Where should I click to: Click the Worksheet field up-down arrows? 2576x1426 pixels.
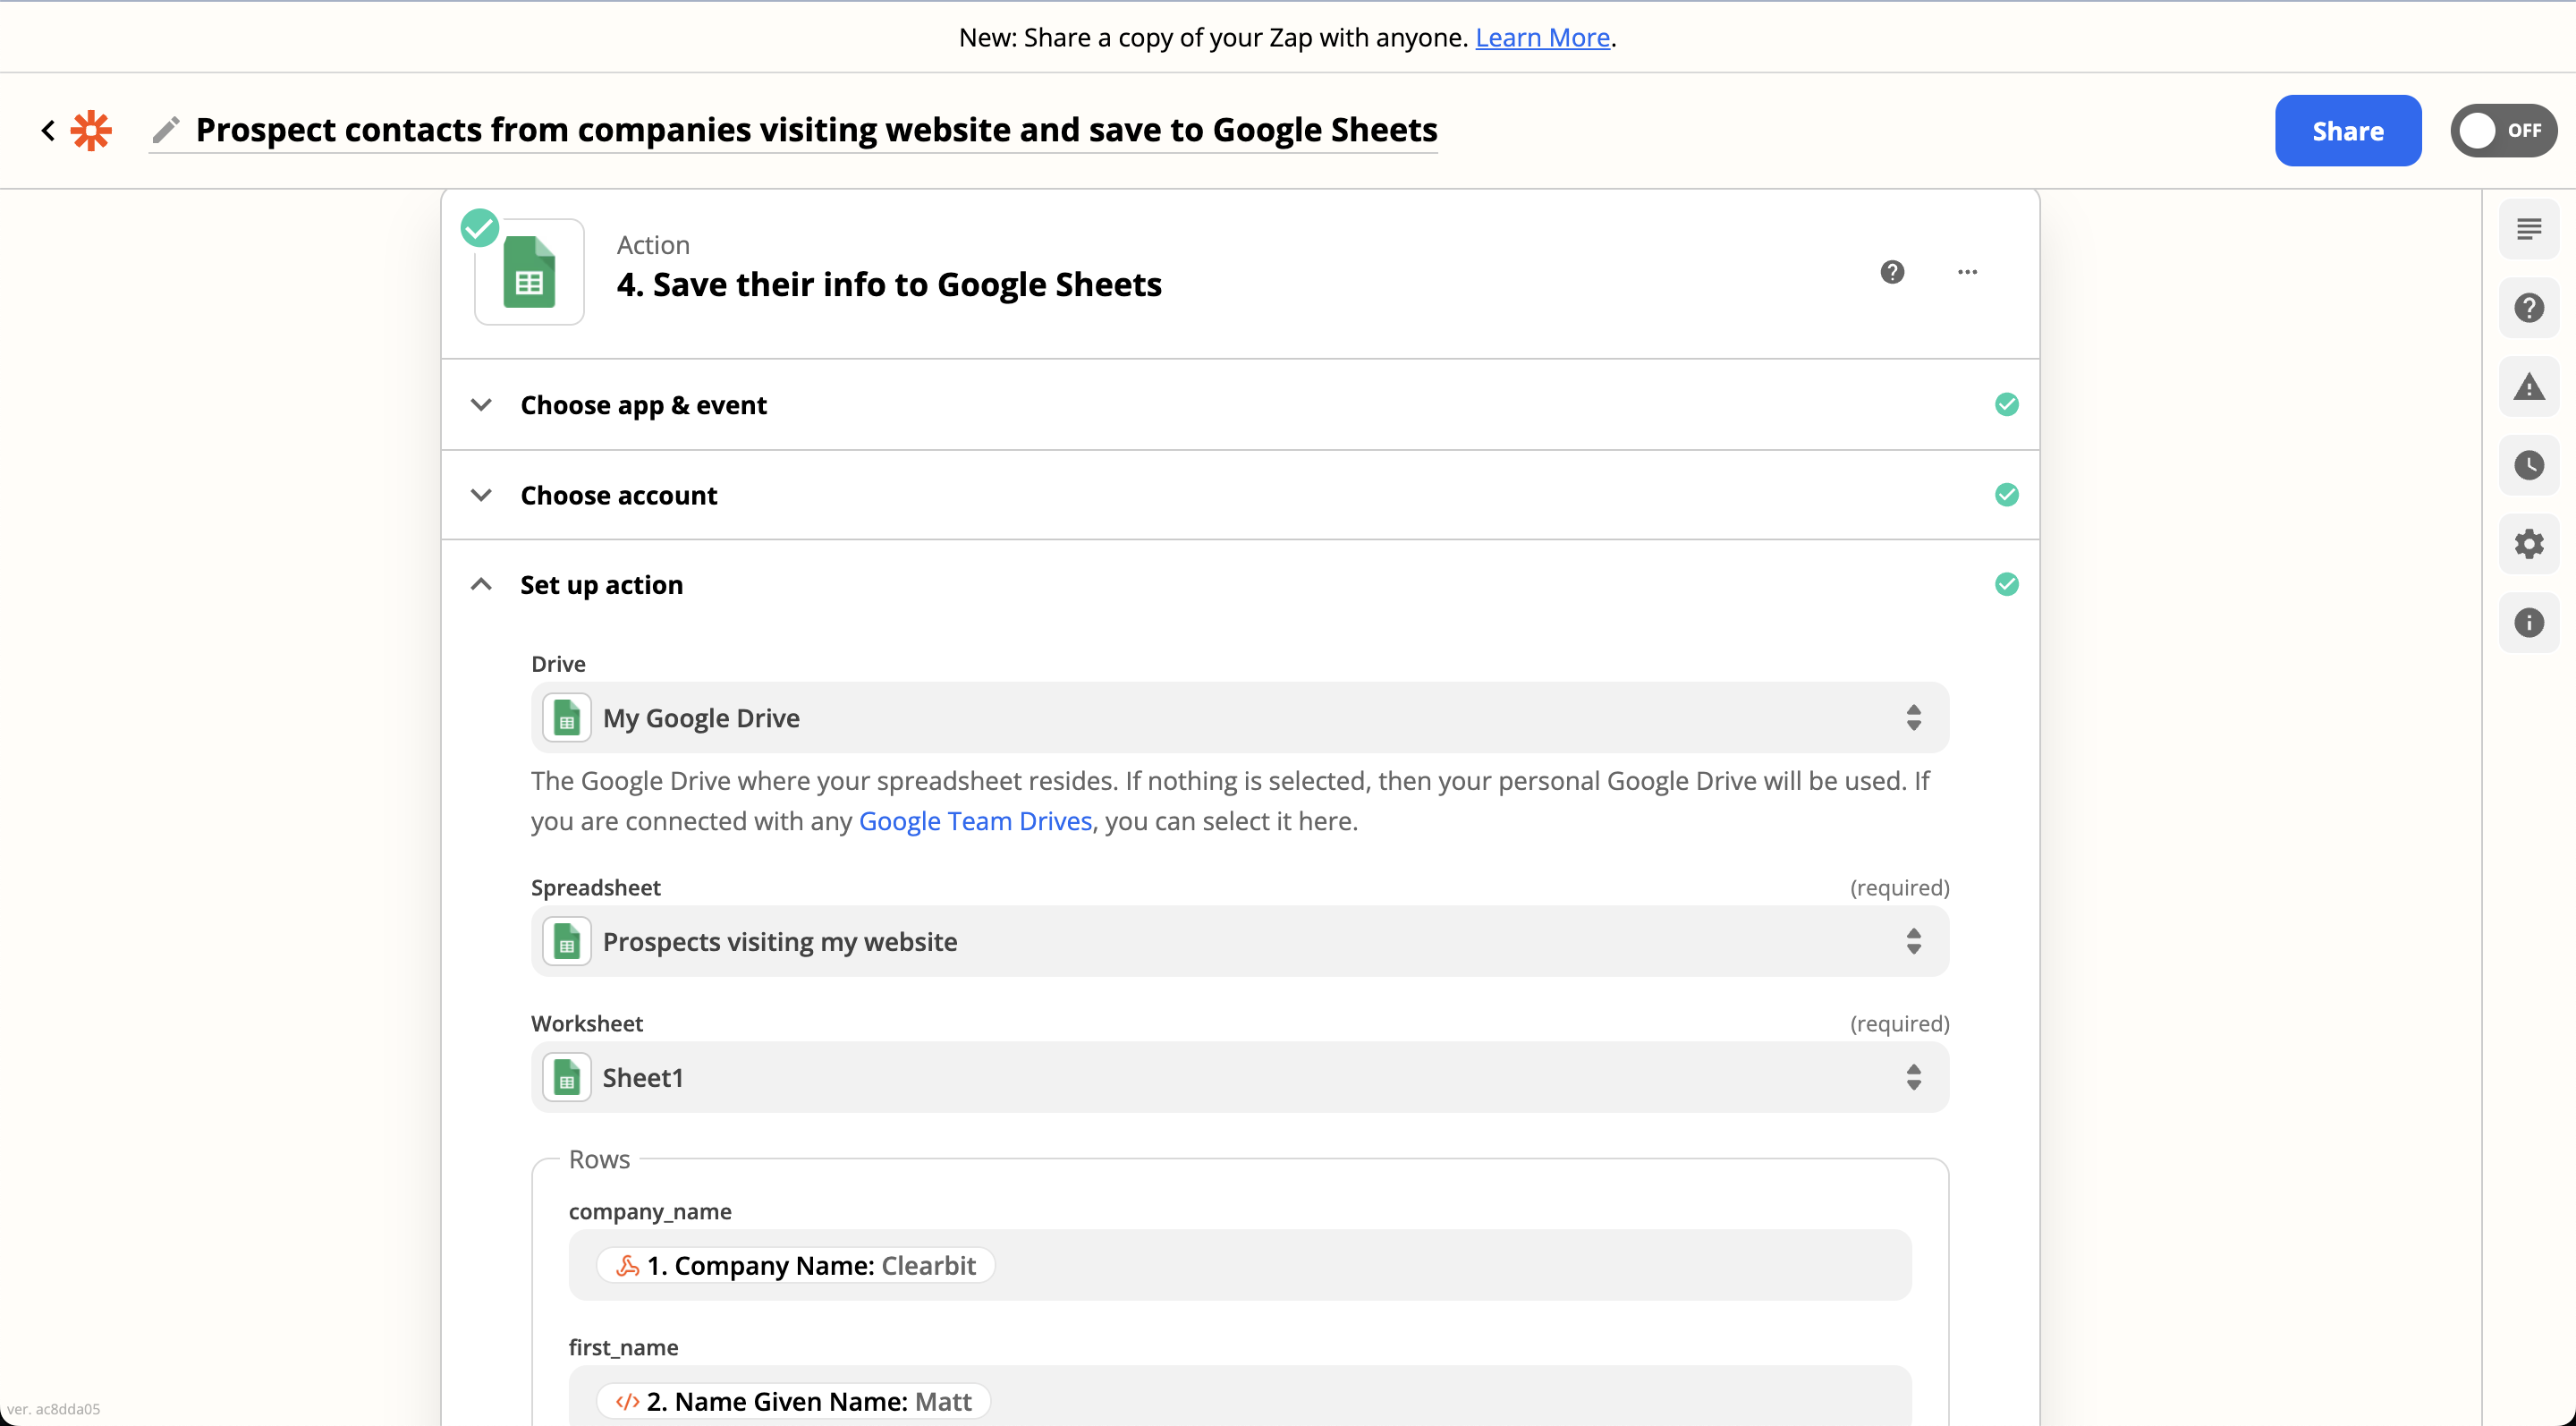pos(1913,1078)
